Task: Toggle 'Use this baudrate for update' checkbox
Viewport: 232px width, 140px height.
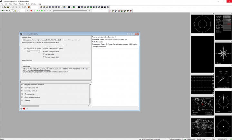Action: 23,49
